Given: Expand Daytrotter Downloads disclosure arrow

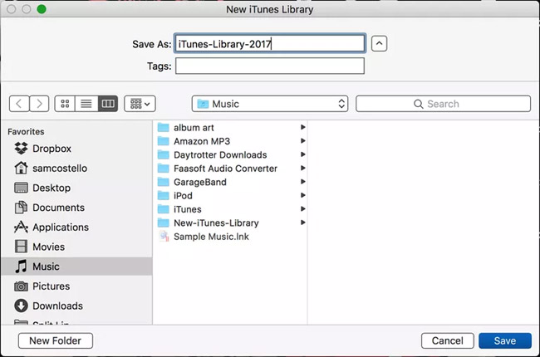Looking at the screenshot, I should [302, 154].
